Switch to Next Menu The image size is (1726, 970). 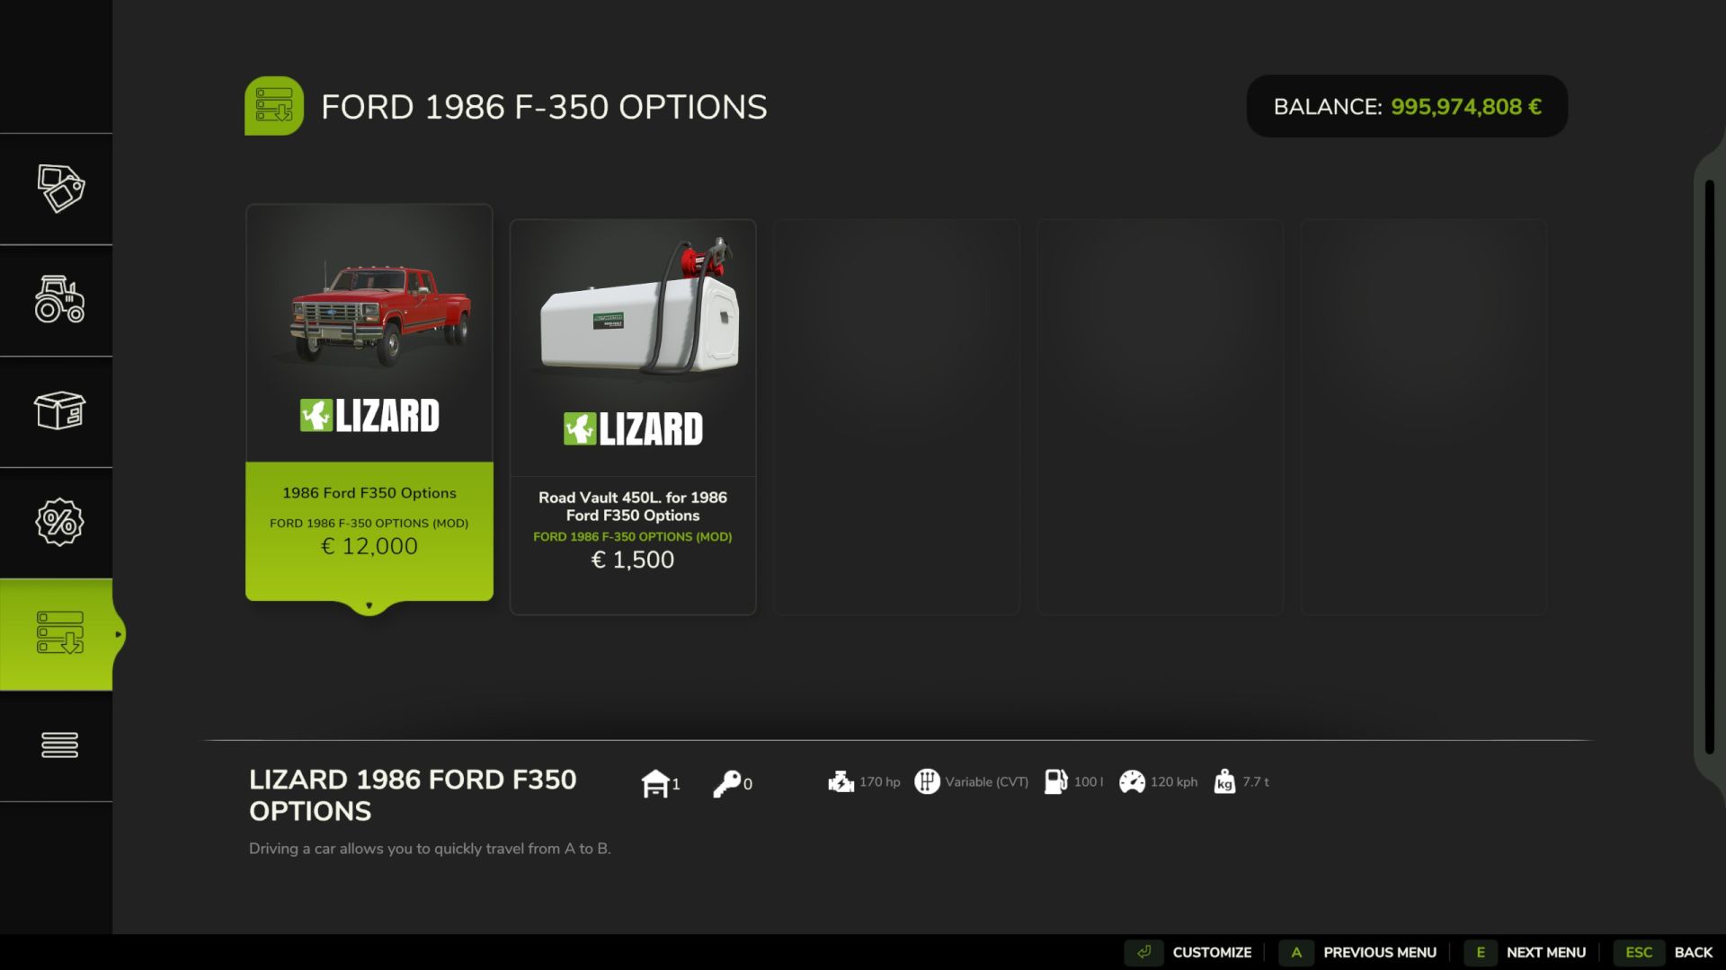point(1544,952)
